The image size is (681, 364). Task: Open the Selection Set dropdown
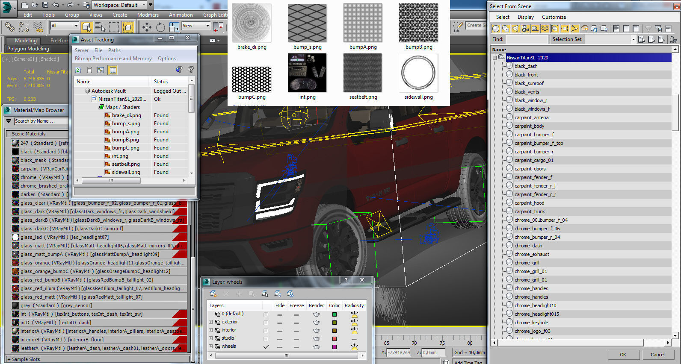coord(610,39)
